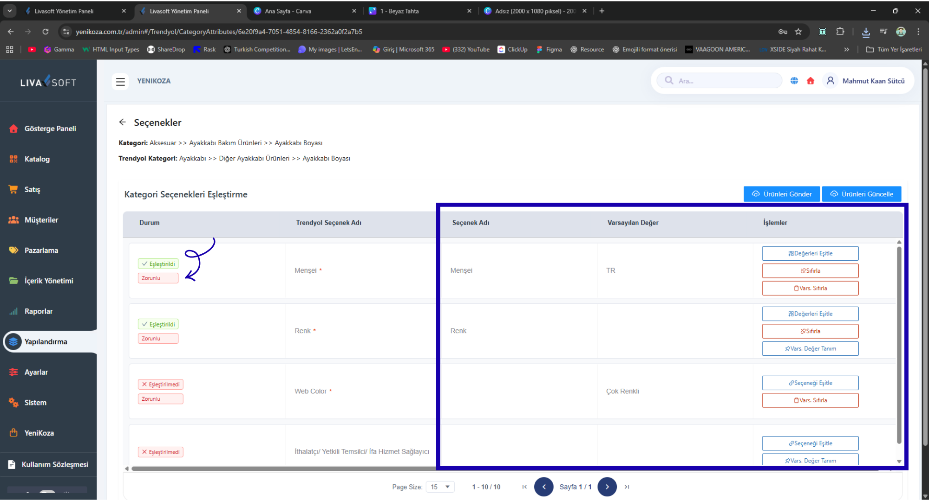
Task: Go to previous page with left arrow
Action: (x=543, y=487)
